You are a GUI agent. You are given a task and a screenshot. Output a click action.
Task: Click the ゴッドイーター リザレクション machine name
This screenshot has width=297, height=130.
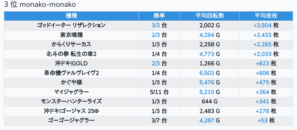[x=71, y=25]
